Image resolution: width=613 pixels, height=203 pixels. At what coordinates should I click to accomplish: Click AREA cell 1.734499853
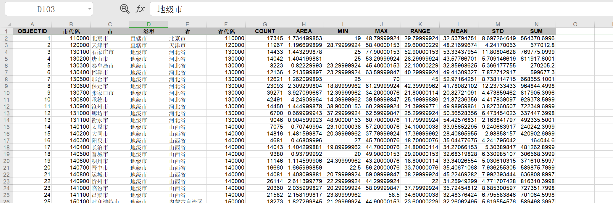tap(304, 38)
